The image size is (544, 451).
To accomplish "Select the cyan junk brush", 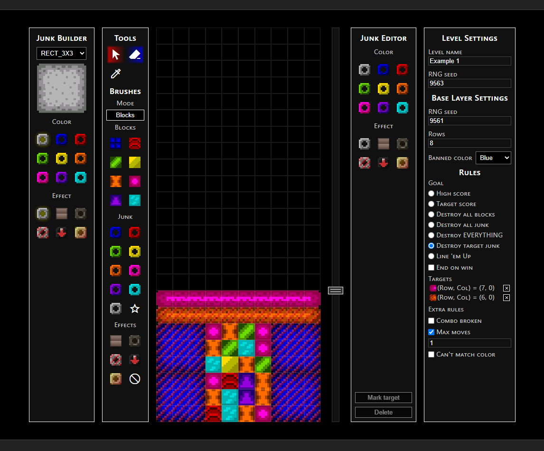I will [x=135, y=289].
